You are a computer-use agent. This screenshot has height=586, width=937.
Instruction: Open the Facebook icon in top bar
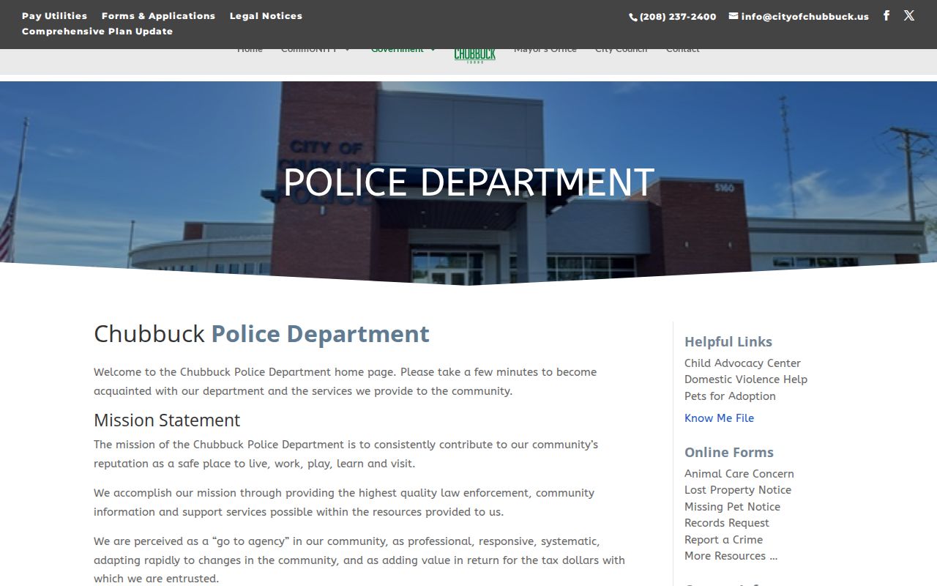886,15
